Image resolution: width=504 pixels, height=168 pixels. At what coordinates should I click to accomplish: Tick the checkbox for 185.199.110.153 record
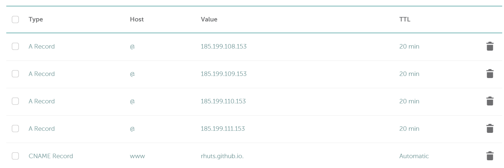[x=15, y=101]
